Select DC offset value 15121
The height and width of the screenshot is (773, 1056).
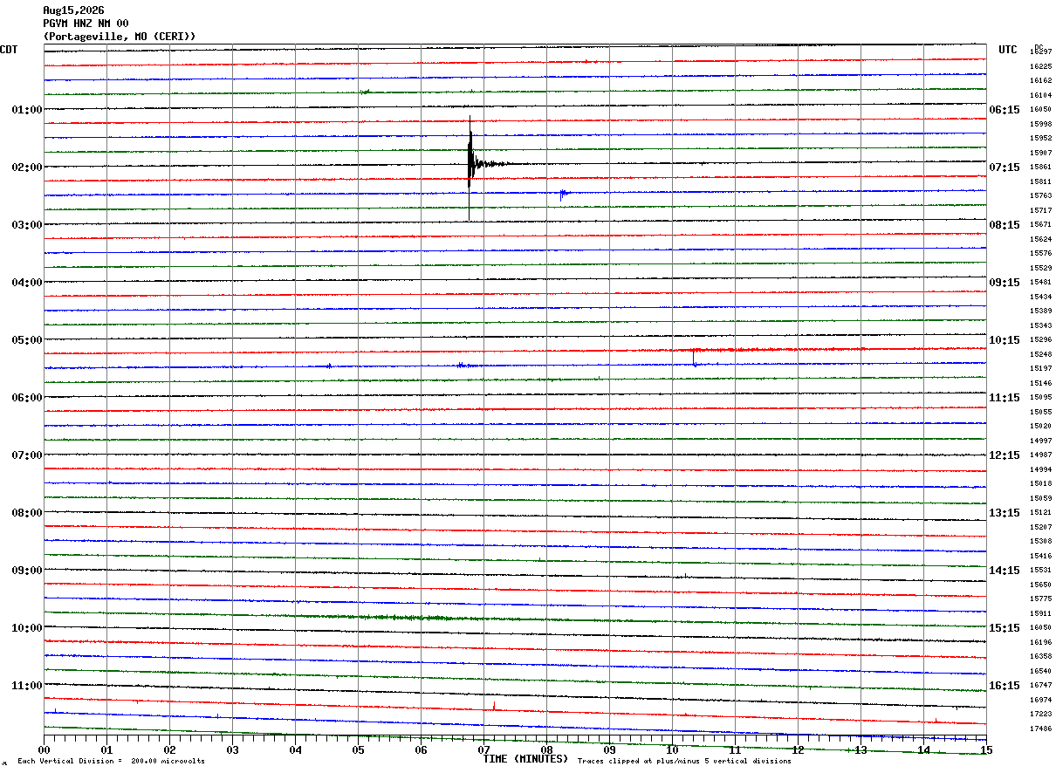pos(1040,512)
